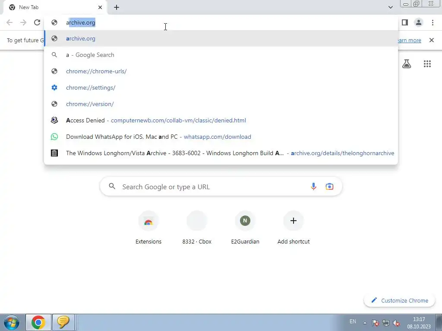
Task: Open the Extensions shortcut
Action: point(148,228)
